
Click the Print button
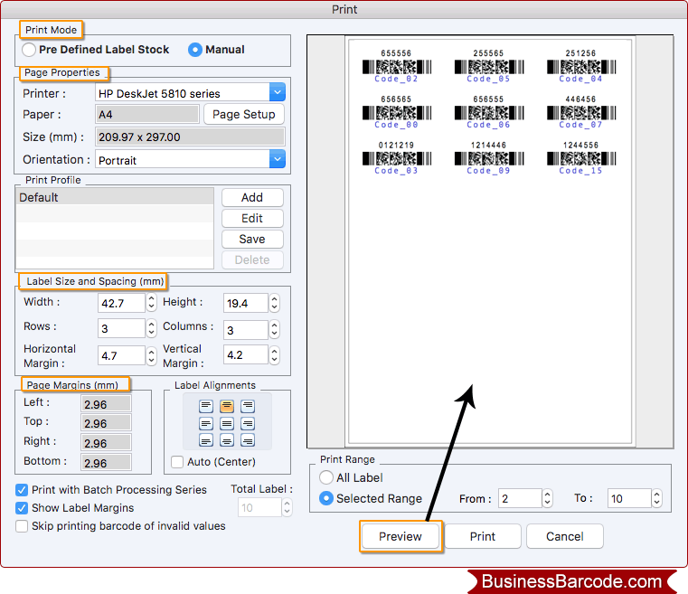click(483, 536)
